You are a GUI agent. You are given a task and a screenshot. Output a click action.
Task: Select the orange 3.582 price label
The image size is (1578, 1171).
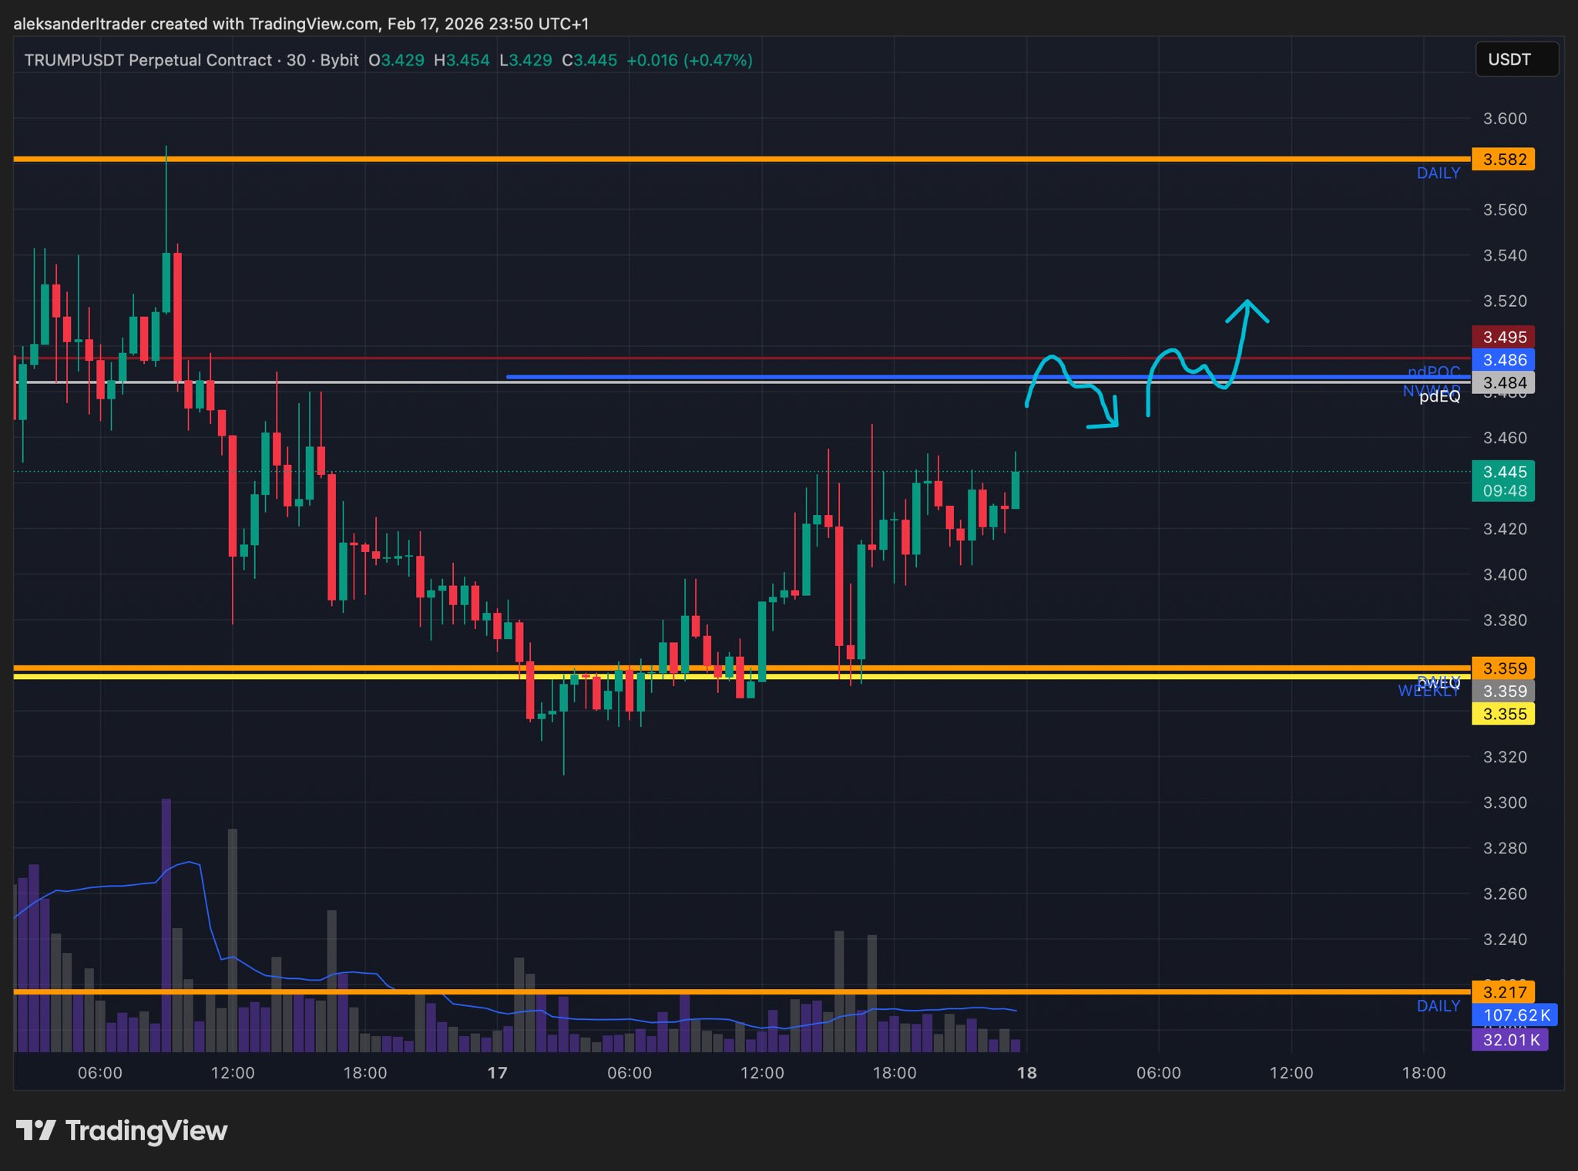tap(1503, 160)
